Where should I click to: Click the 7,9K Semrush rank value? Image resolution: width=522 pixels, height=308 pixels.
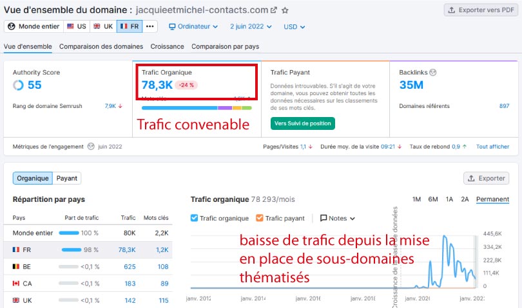(110, 106)
